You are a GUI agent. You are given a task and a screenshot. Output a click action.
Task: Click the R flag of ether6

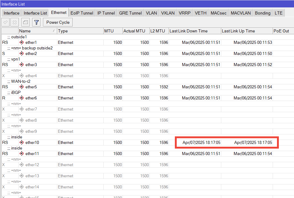click(x=4, y=98)
